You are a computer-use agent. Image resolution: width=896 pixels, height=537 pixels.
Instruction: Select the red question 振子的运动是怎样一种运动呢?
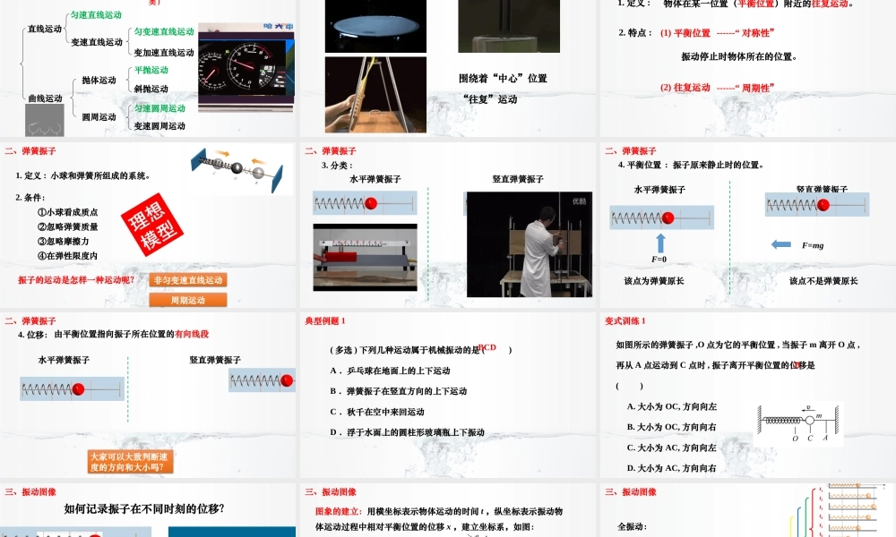click(76, 279)
